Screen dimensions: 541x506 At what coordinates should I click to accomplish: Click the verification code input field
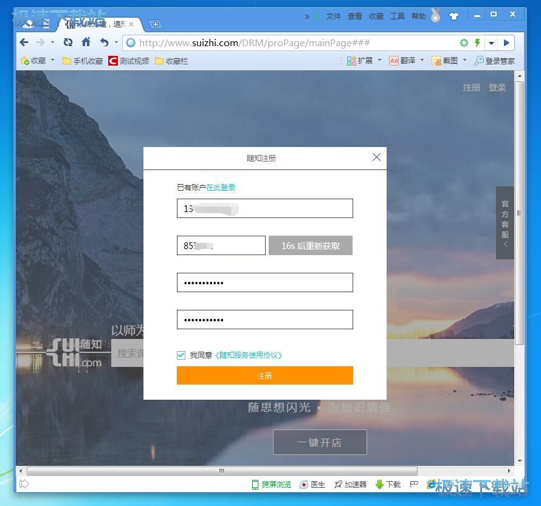[x=221, y=245]
